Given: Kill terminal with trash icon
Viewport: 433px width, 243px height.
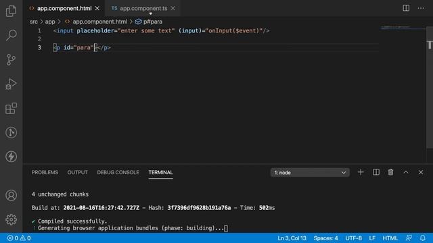Looking at the screenshot, I should coord(391,173).
